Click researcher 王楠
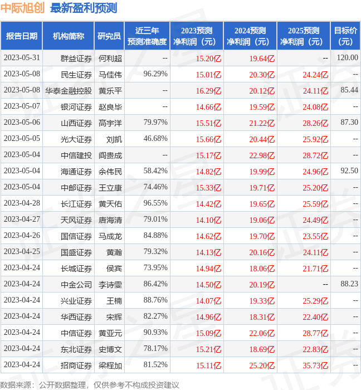 pyautogui.click(x=114, y=301)
